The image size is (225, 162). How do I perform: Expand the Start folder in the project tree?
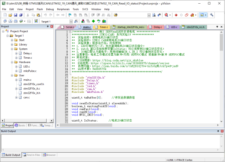12,40
